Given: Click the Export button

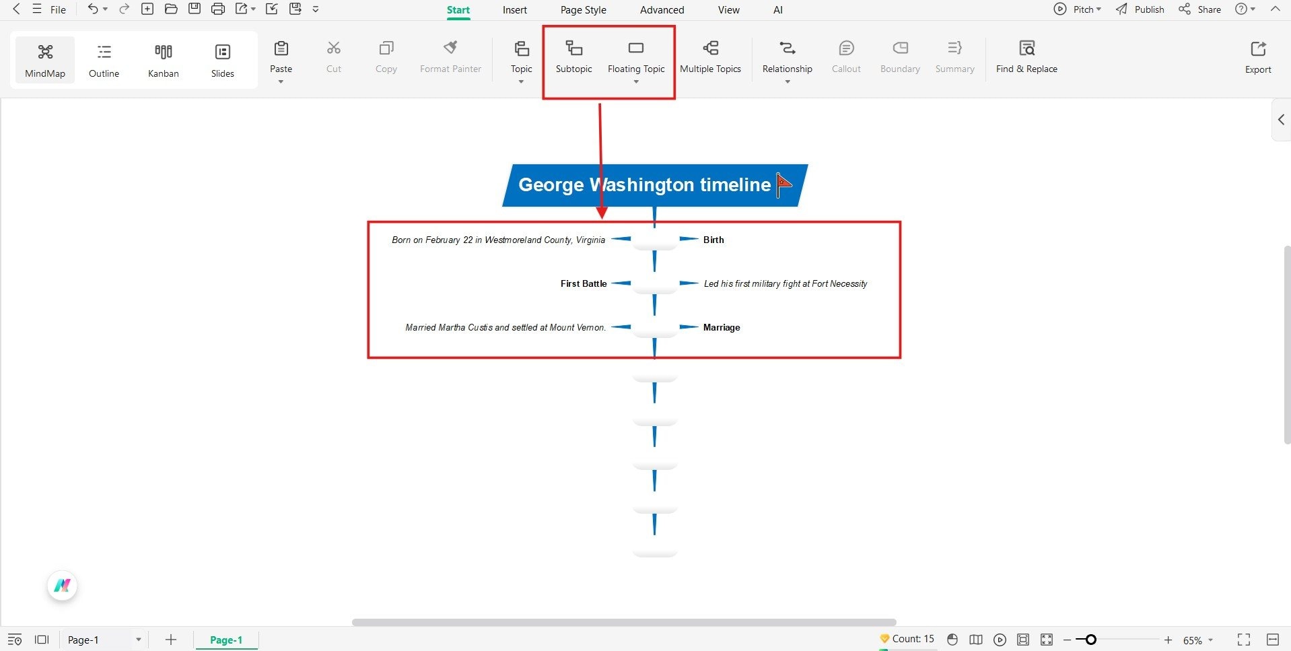Looking at the screenshot, I should pyautogui.click(x=1257, y=57).
